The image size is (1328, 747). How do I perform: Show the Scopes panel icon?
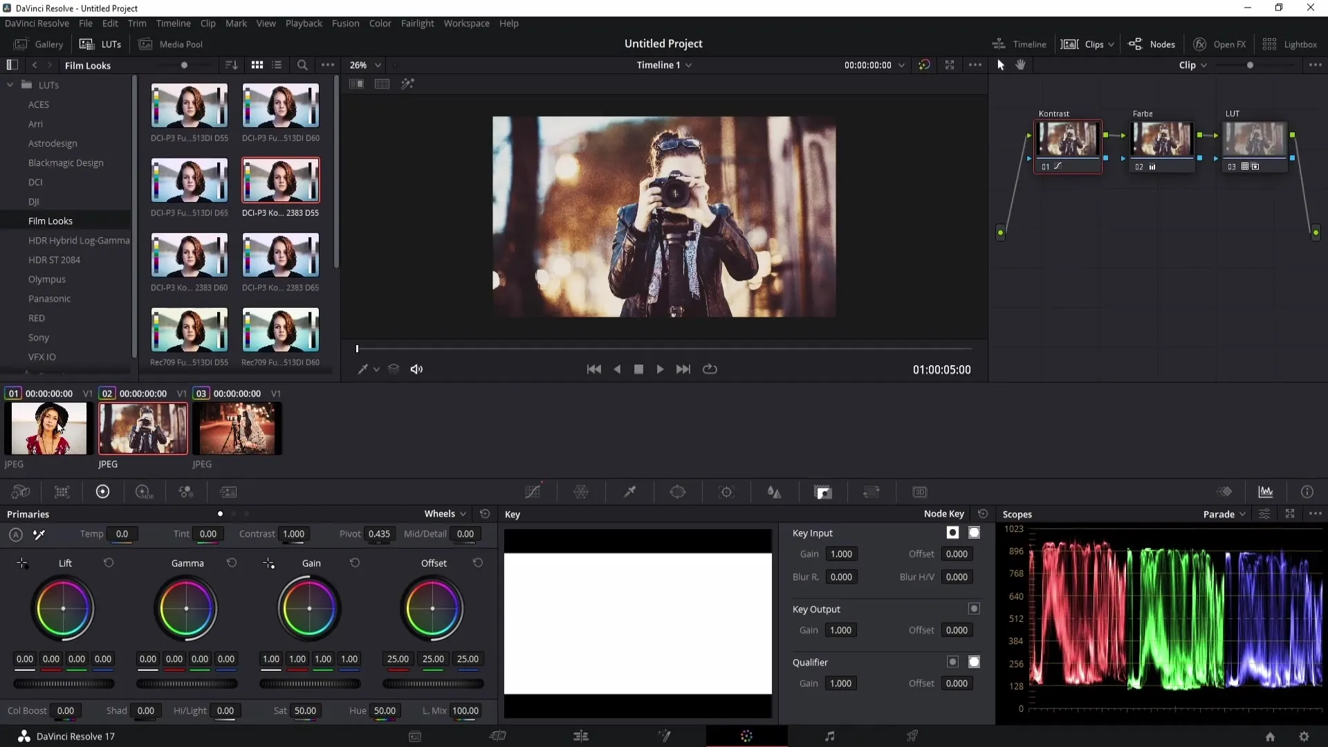coord(1266,492)
